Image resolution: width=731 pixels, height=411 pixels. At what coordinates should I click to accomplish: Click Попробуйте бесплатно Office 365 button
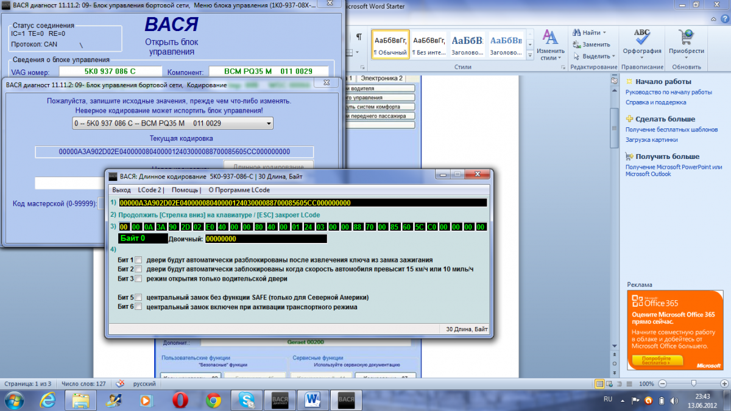[x=657, y=360]
